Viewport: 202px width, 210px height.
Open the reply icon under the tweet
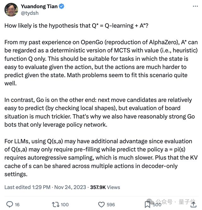click(10, 204)
